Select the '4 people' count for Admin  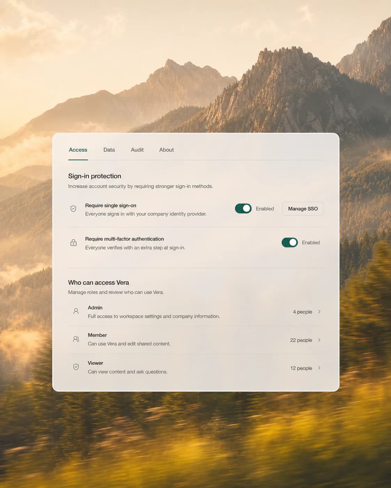pyautogui.click(x=302, y=312)
